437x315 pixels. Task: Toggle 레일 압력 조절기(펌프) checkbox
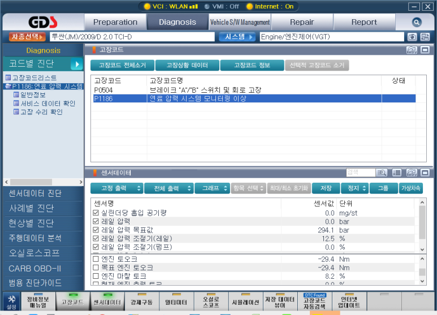[96, 247]
